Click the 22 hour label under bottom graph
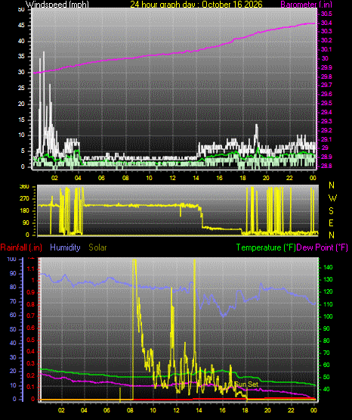Viewport: 352px width, 420px height. [291, 410]
